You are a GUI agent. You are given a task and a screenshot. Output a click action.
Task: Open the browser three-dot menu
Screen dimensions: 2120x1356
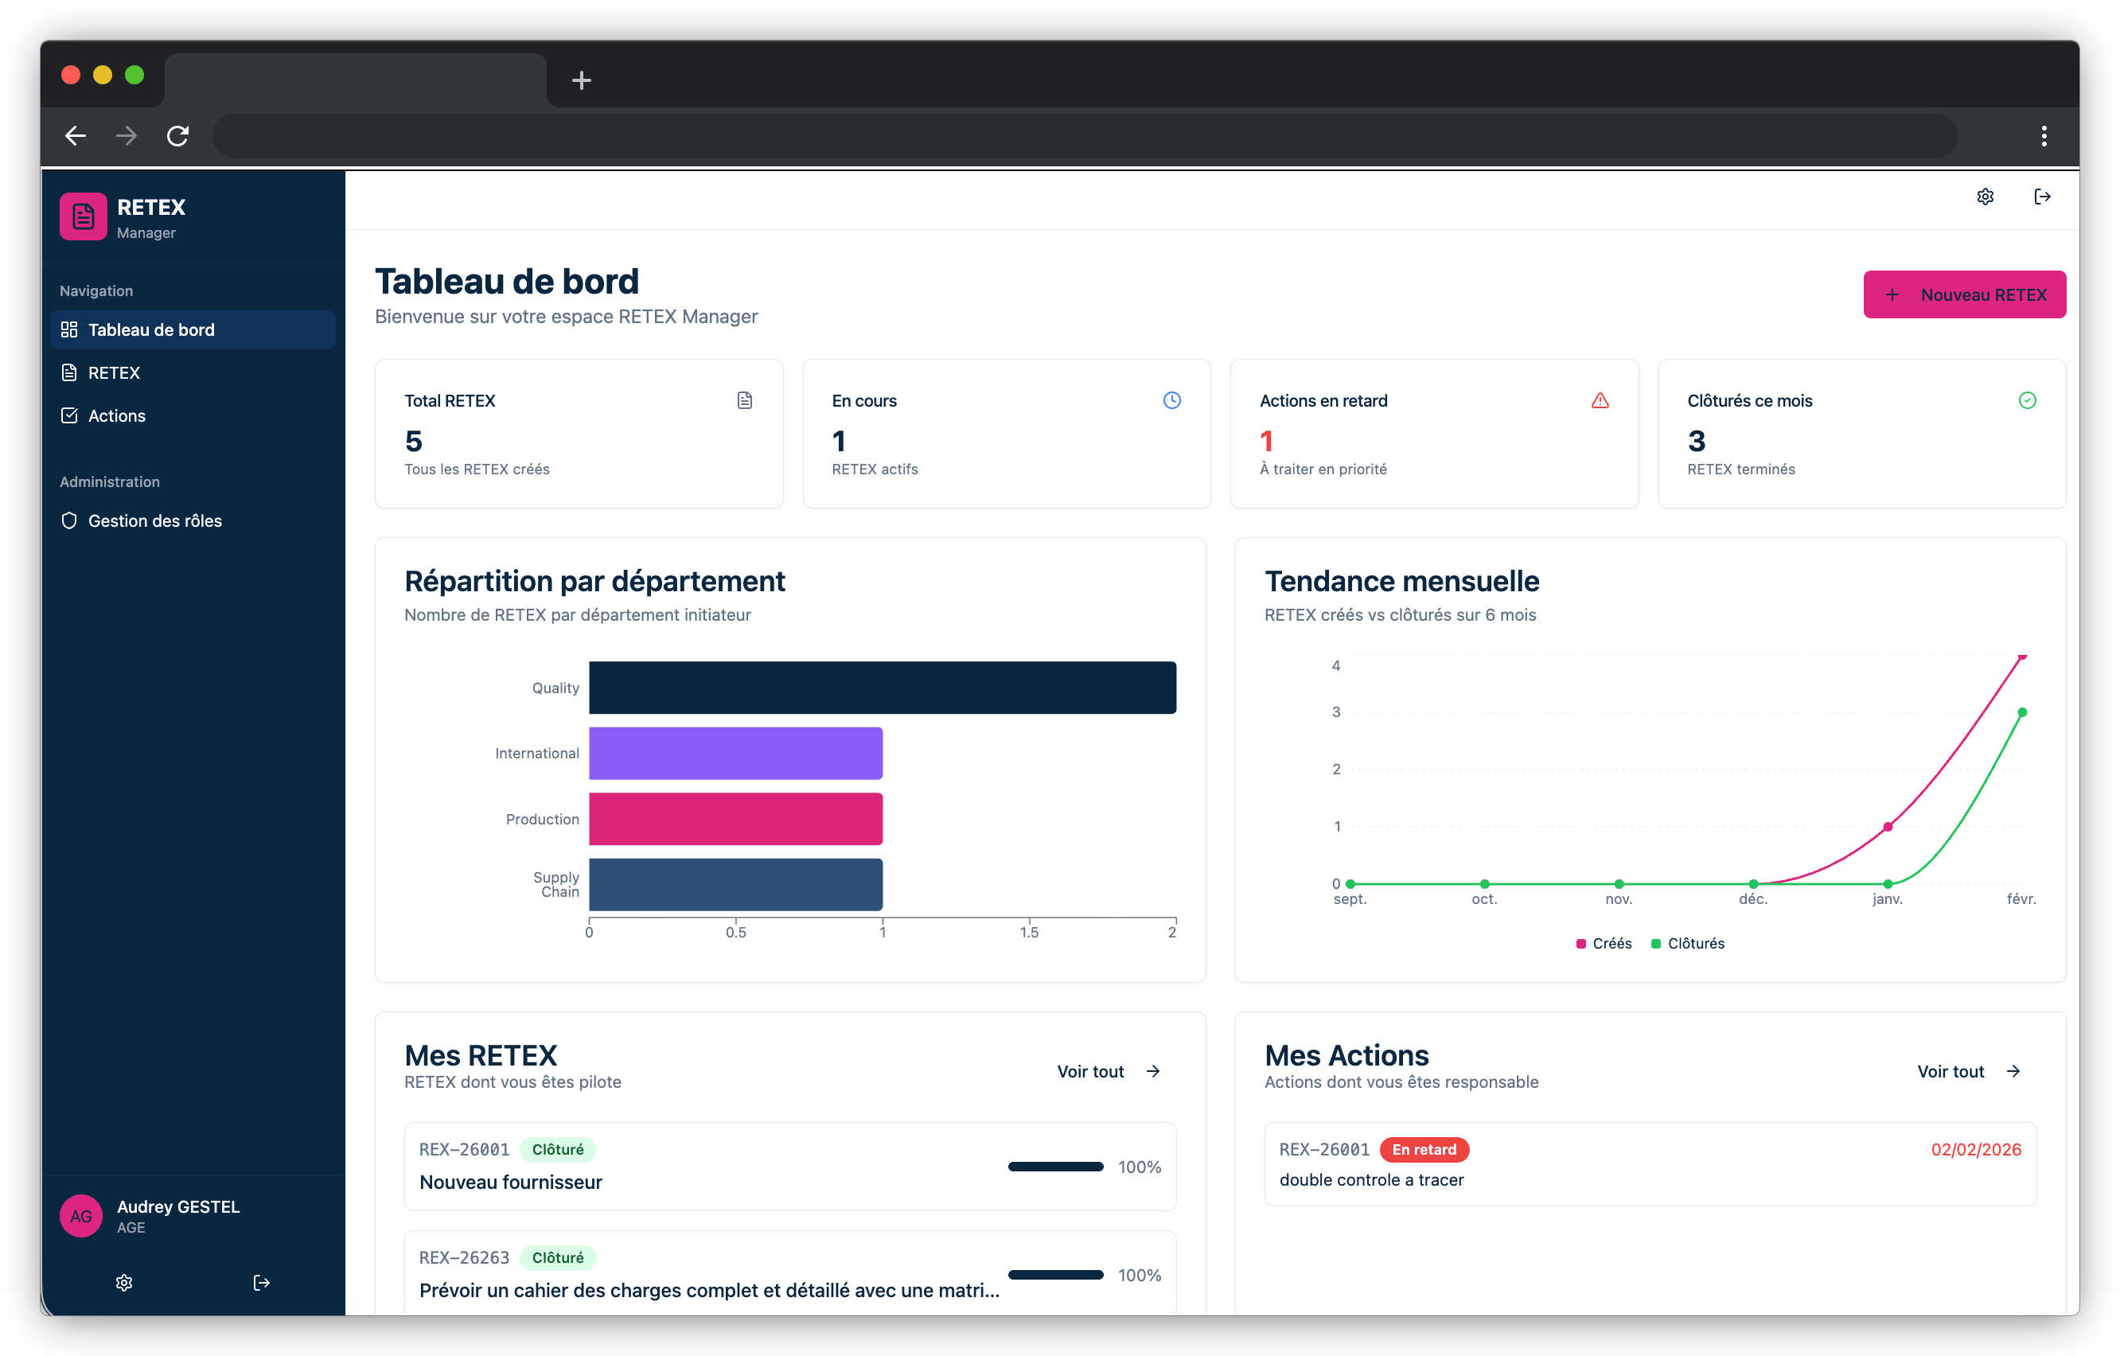pos(2044,135)
